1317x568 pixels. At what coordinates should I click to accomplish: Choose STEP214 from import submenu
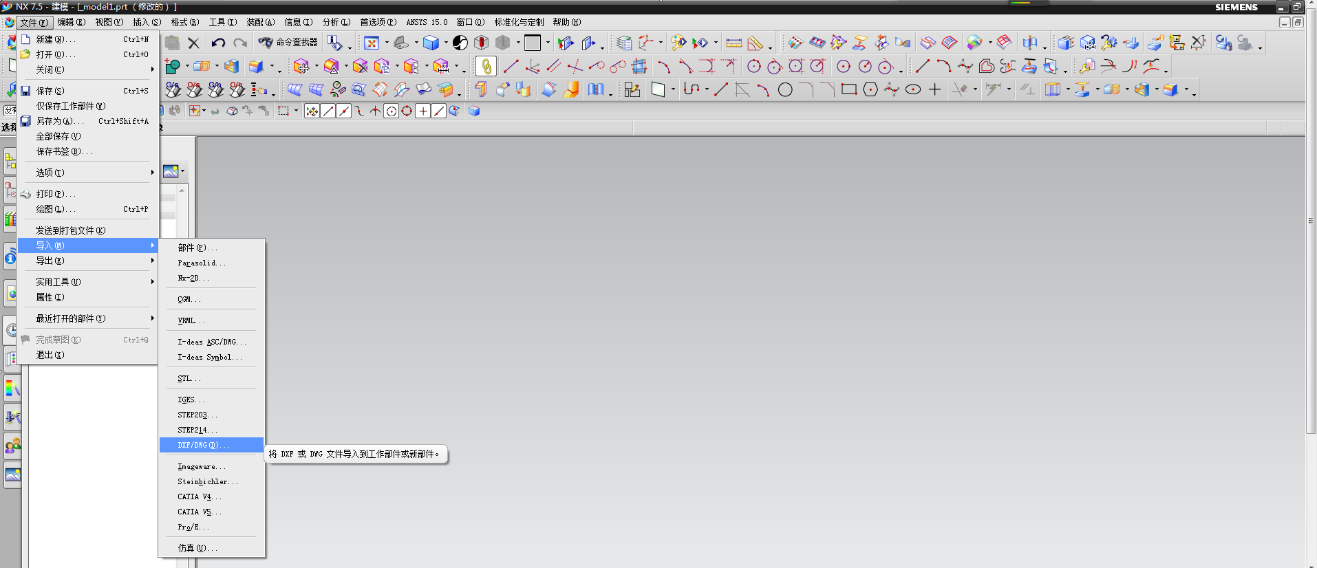(x=211, y=430)
